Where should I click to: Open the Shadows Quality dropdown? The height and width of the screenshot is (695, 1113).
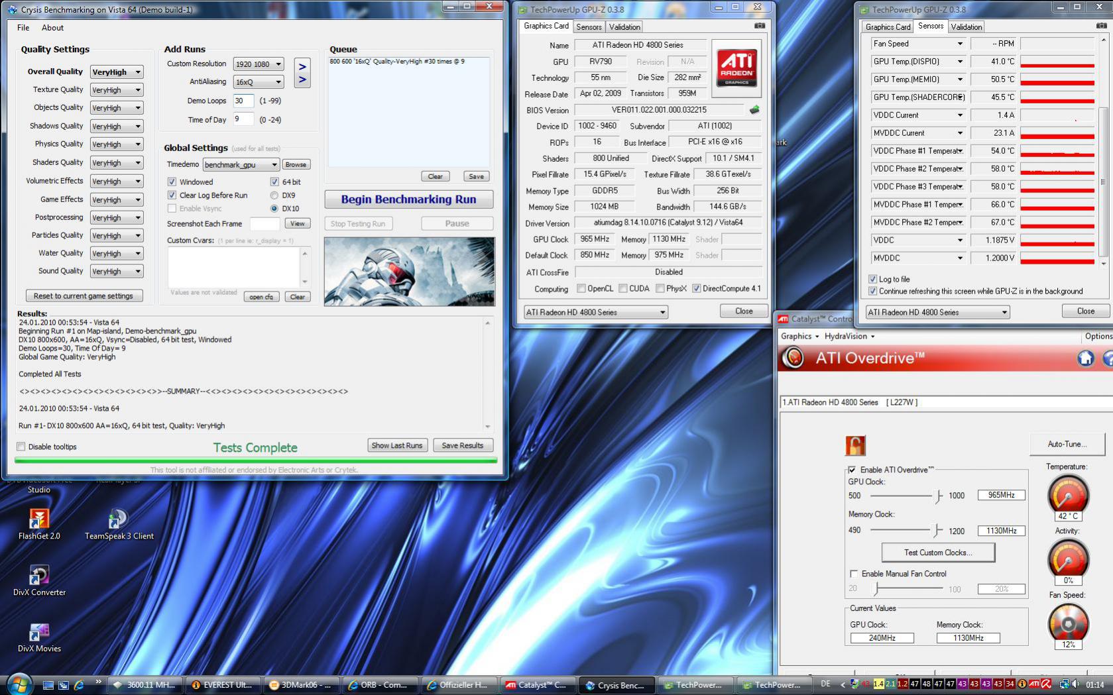pyautogui.click(x=117, y=126)
